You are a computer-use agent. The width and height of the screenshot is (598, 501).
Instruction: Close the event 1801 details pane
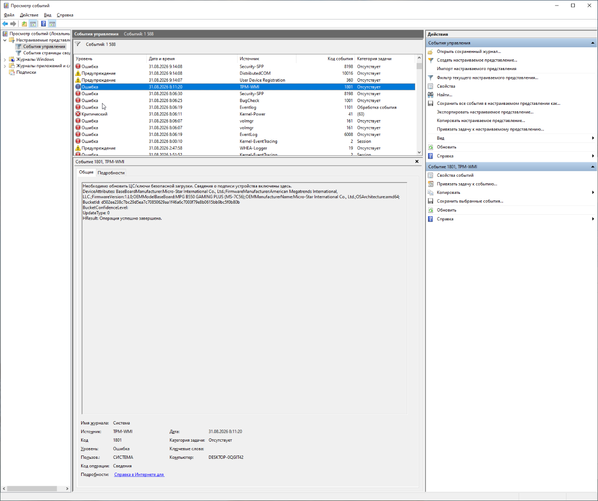click(x=417, y=161)
